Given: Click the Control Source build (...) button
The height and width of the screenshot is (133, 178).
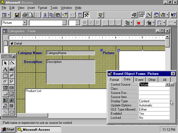Looking at the screenshot, I should [x=172, y=85].
